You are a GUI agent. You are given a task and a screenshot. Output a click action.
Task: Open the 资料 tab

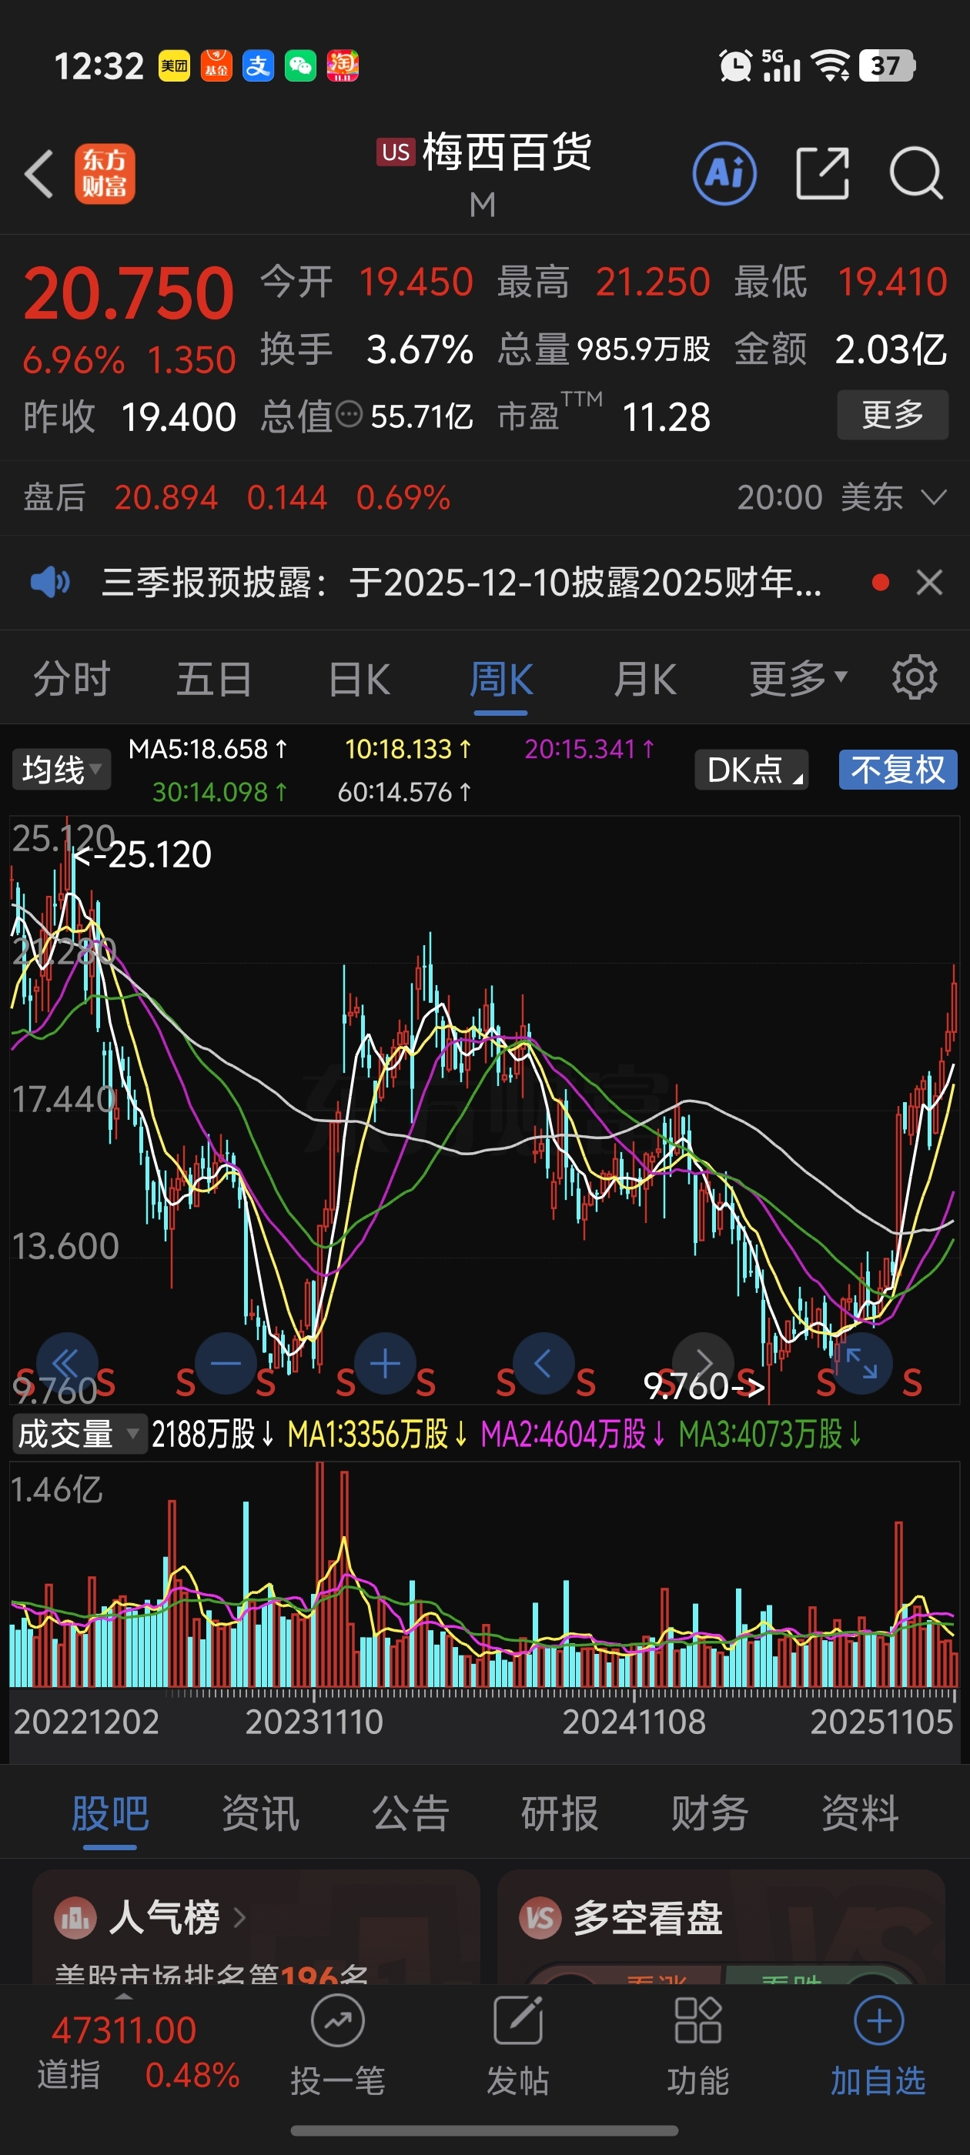coord(859,1814)
